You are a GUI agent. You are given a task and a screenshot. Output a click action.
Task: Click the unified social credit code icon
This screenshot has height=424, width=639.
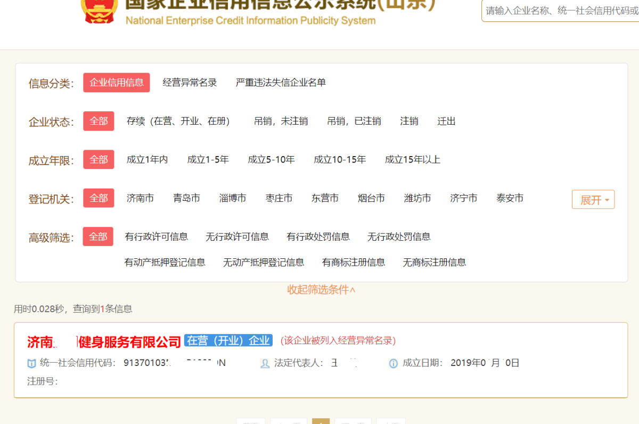pos(32,363)
